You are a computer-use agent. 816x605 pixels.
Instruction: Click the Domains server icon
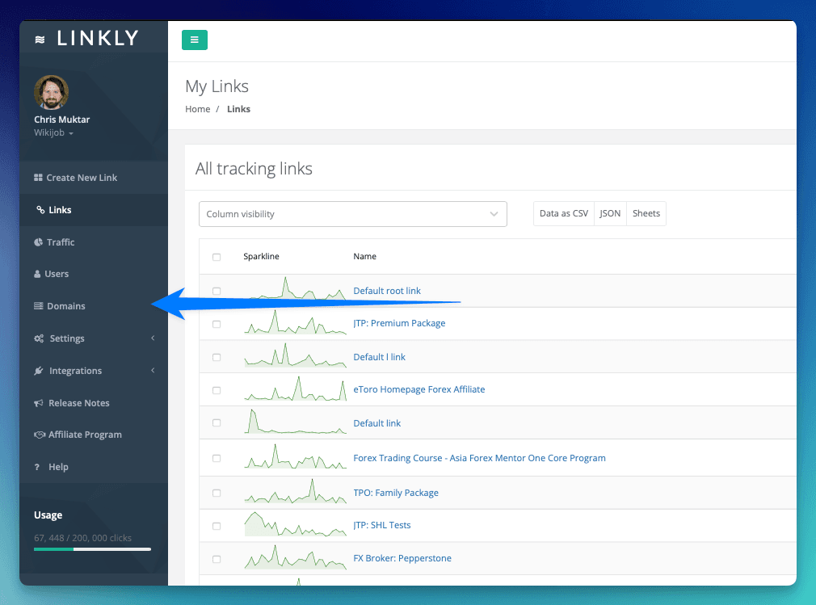coord(38,306)
